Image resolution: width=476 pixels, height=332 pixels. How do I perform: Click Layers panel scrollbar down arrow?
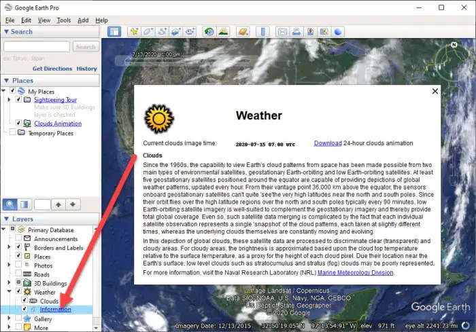tap(96, 327)
